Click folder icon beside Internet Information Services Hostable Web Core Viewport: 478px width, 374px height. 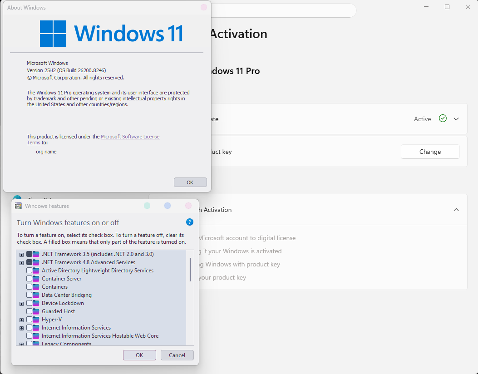coord(36,335)
